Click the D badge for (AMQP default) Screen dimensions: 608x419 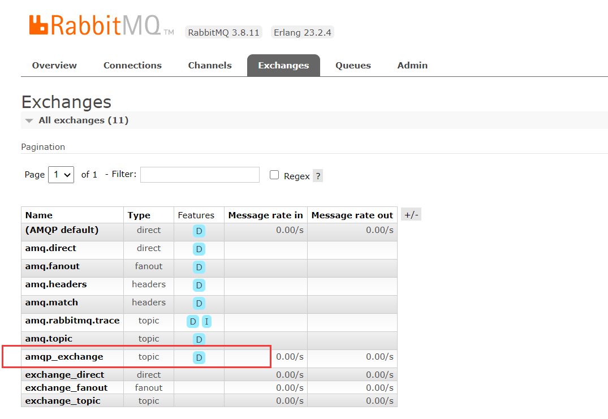(x=199, y=231)
